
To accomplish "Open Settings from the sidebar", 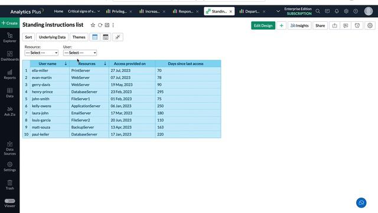I will [9, 167].
